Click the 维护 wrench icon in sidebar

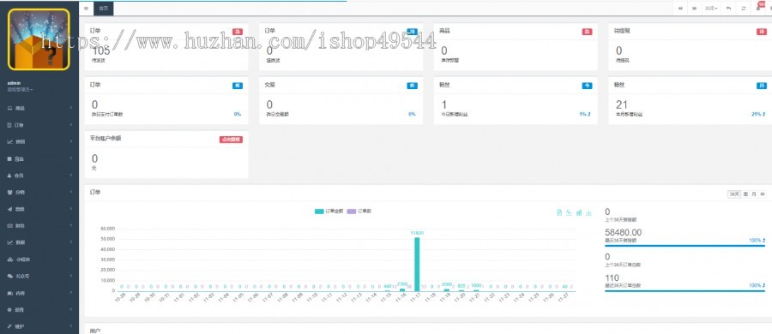9,326
